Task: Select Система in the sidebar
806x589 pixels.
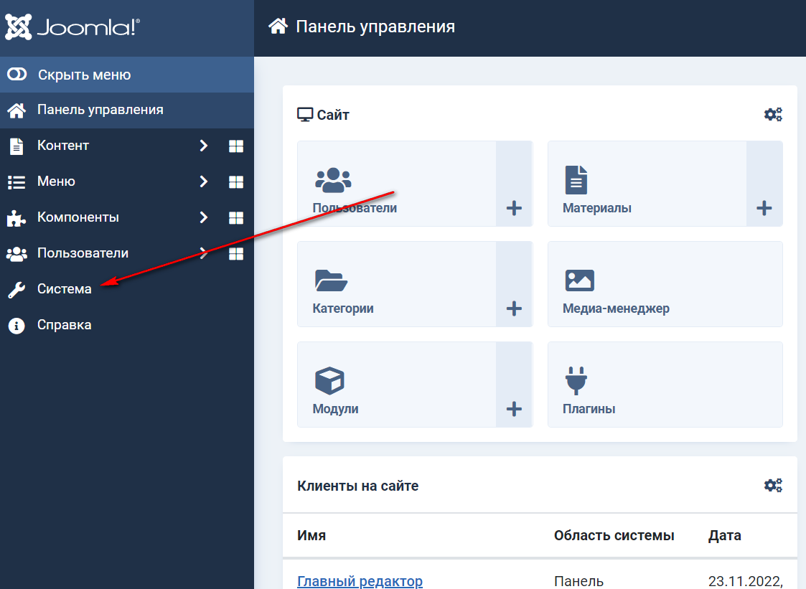Action: [65, 289]
